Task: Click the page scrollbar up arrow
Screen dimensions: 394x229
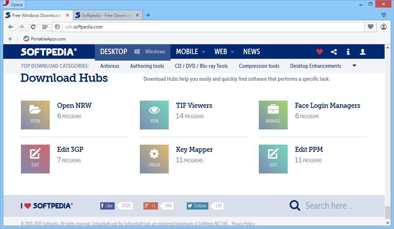Action: pyautogui.click(x=388, y=48)
